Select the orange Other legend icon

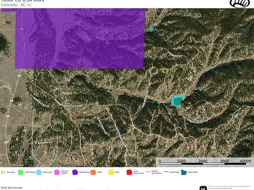[93, 172]
